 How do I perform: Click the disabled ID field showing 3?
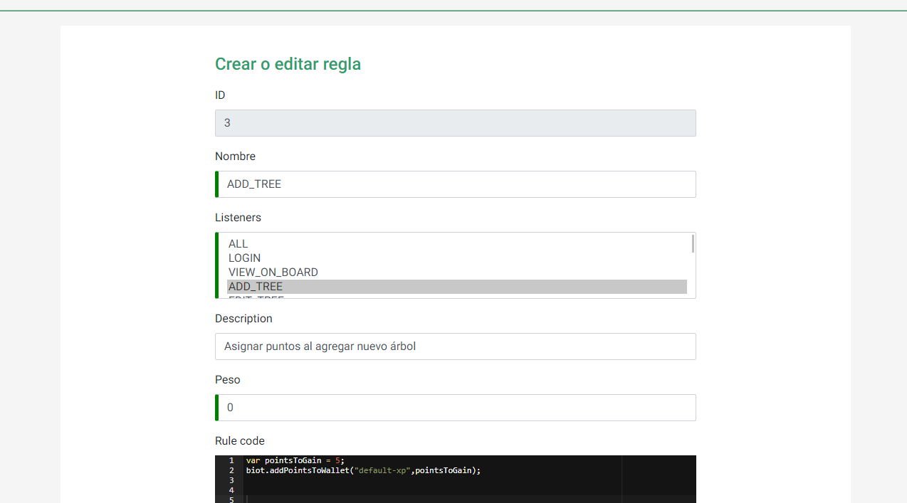tap(456, 123)
